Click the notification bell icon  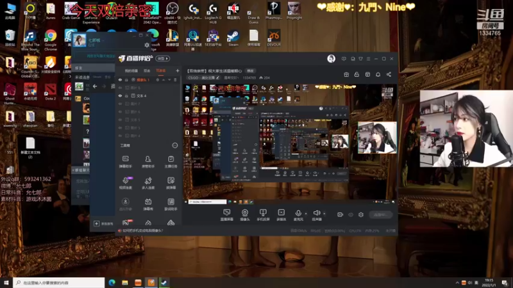click(x=378, y=74)
